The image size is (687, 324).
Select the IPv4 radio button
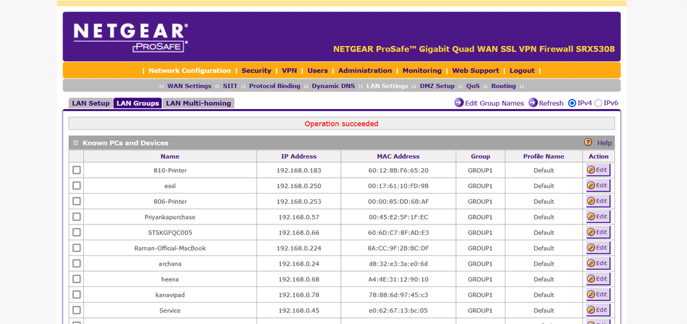pos(571,103)
